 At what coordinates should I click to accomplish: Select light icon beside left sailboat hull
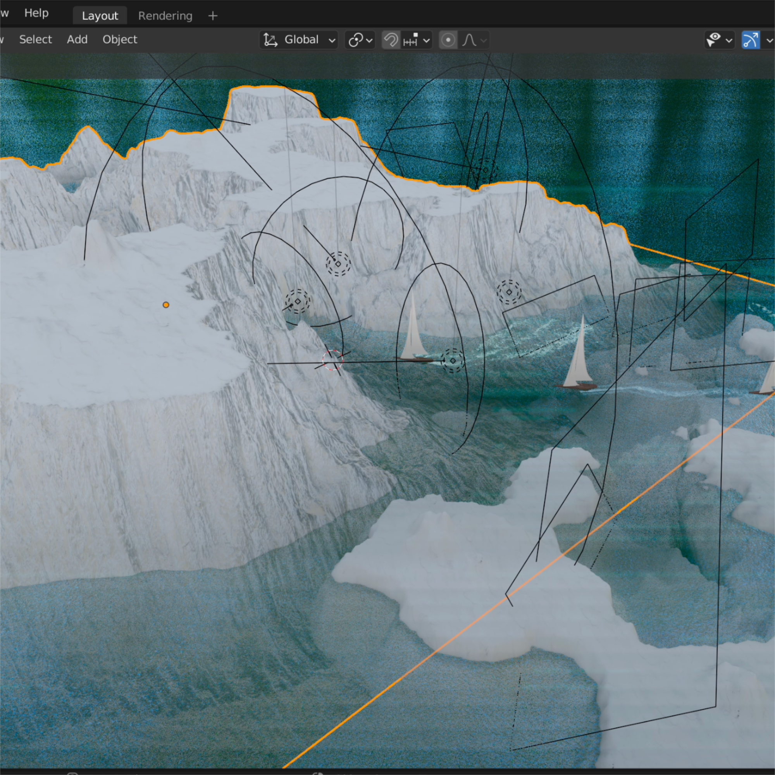coord(453,361)
